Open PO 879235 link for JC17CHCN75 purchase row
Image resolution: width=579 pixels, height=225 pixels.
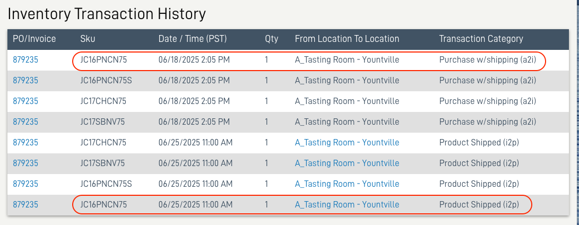coord(25,101)
